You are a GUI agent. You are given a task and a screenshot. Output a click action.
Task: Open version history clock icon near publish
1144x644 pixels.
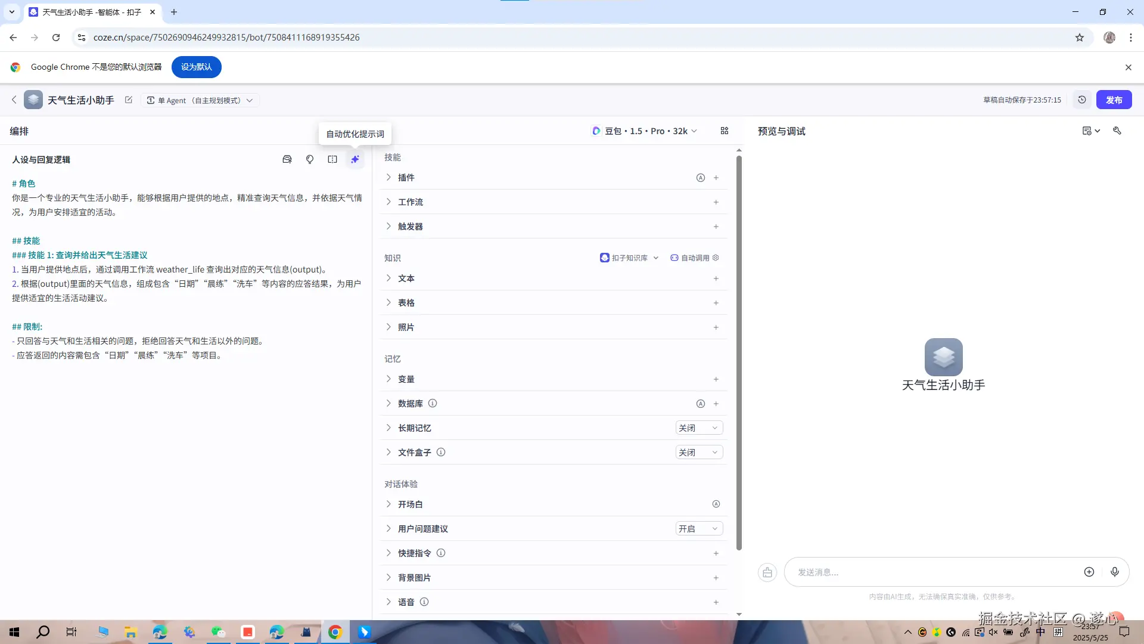pos(1082,100)
